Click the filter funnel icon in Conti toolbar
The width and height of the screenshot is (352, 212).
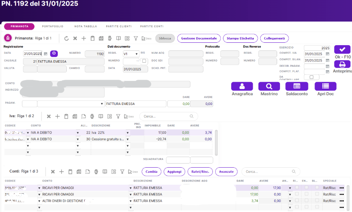pos(122,172)
